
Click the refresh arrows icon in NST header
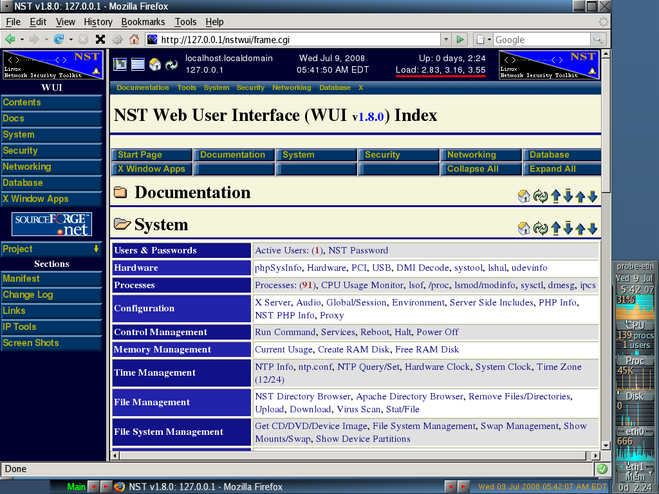(x=171, y=65)
